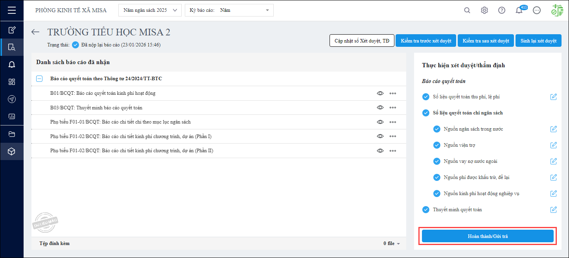Viewport: 569px width, 258px height.
Task: Open the paper plane send icon in sidebar
Action: tap(12, 99)
